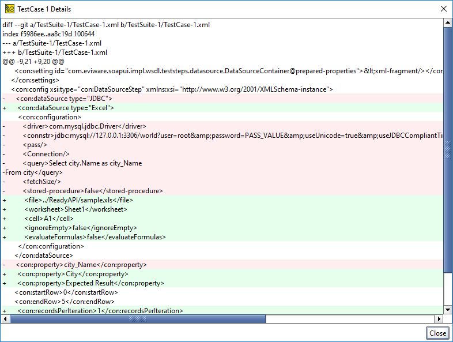
Task: Click the added evaluateFormulas false line
Action: coord(222,237)
